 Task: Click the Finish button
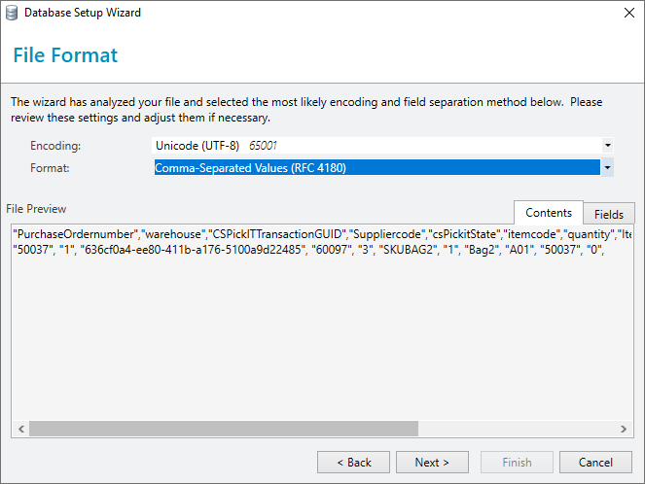coord(517,463)
